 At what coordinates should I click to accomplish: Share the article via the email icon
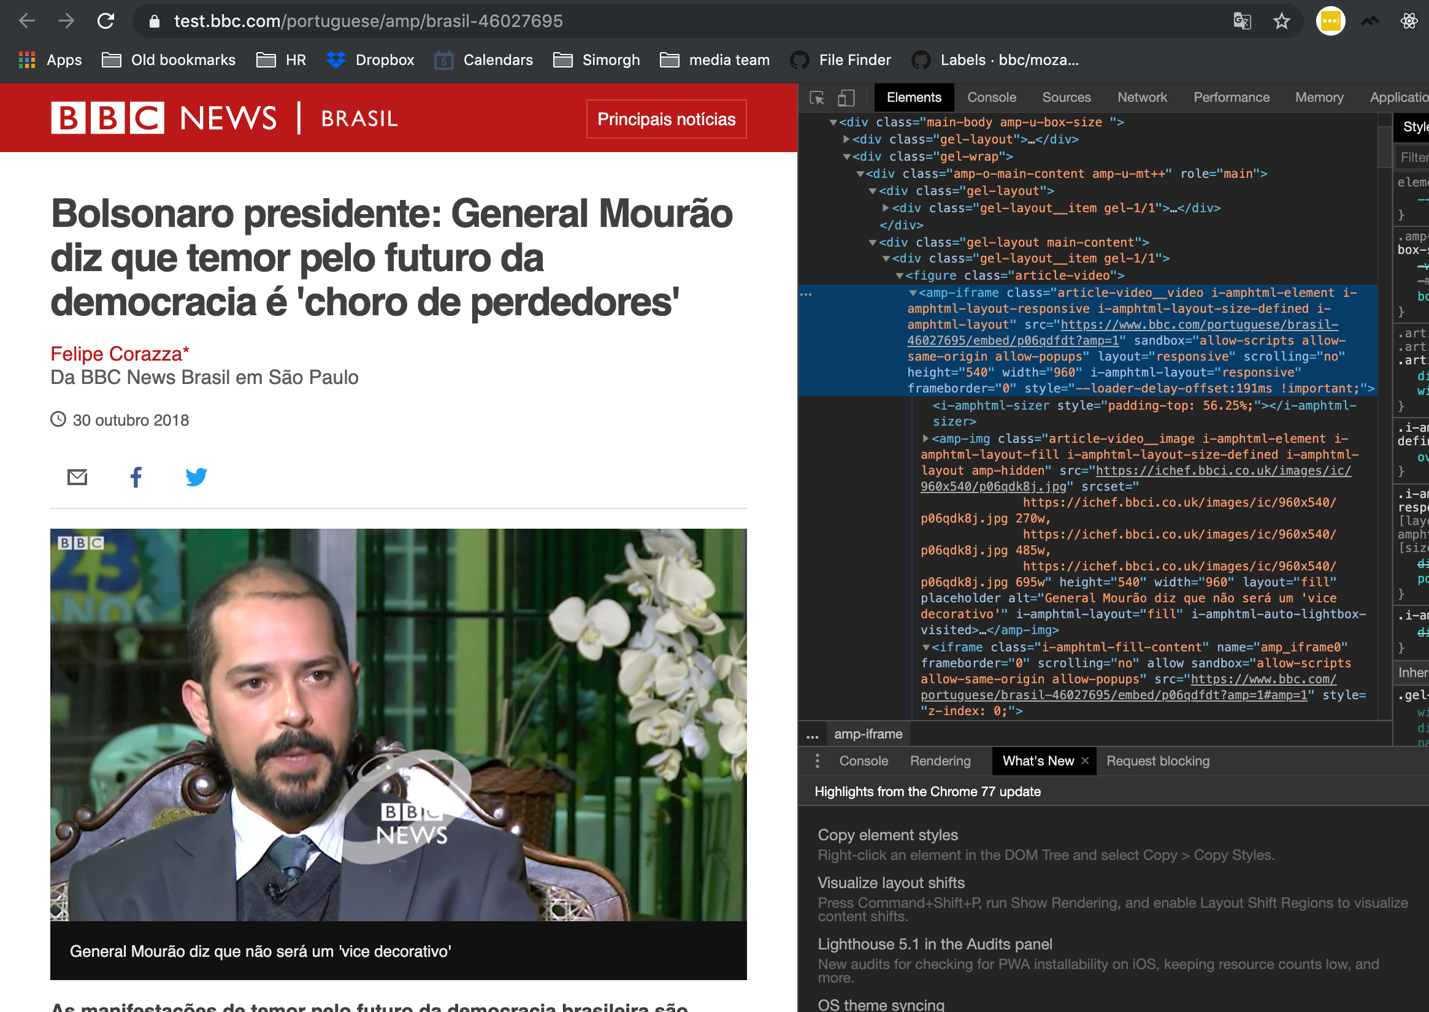[77, 477]
